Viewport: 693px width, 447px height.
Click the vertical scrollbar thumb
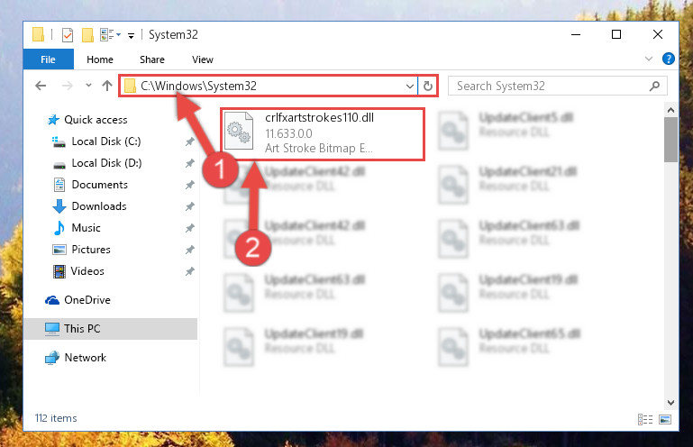click(x=670, y=140)
